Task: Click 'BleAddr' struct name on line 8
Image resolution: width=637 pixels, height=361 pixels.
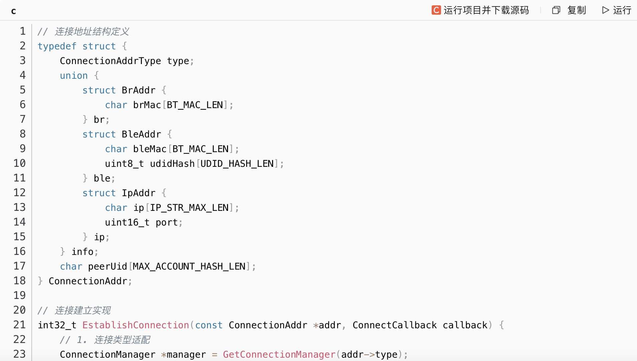Action: (141, 134)
